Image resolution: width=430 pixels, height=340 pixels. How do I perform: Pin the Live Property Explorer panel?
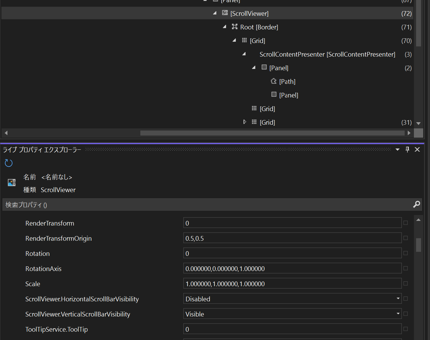[x=407, y=149]
